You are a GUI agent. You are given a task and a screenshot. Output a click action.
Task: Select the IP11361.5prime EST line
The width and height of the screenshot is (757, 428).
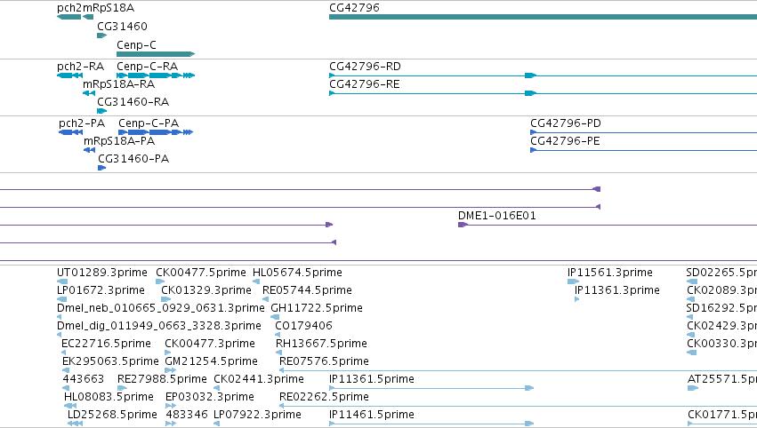(431, 388)
